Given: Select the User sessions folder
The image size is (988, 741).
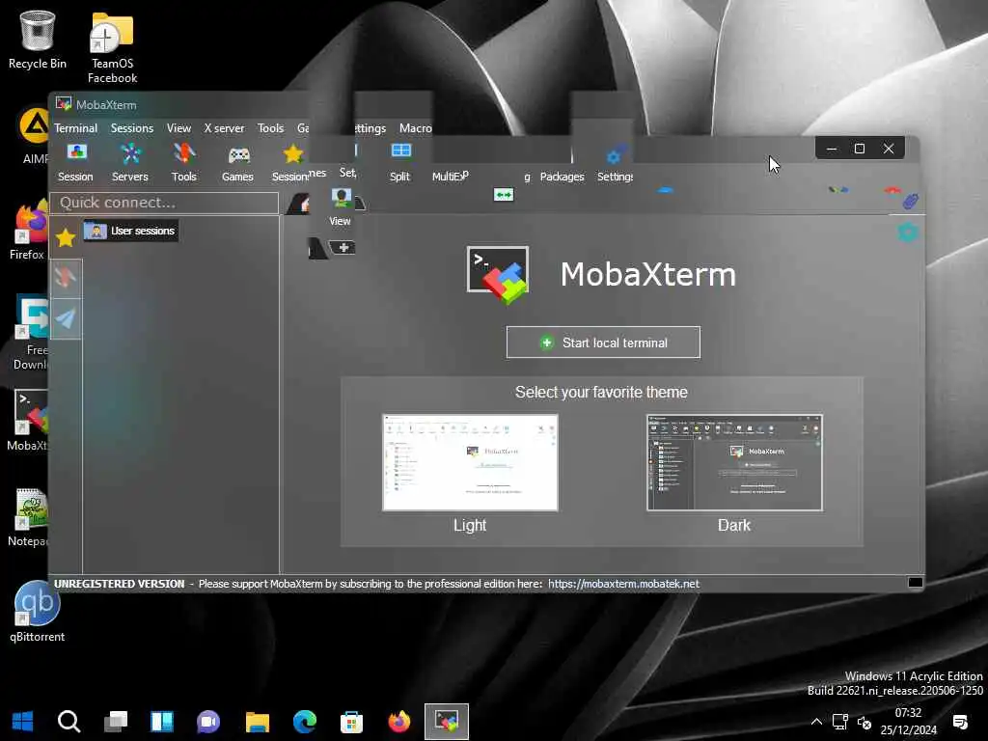Looking at the screenshot, I should (x=131, y=231).
